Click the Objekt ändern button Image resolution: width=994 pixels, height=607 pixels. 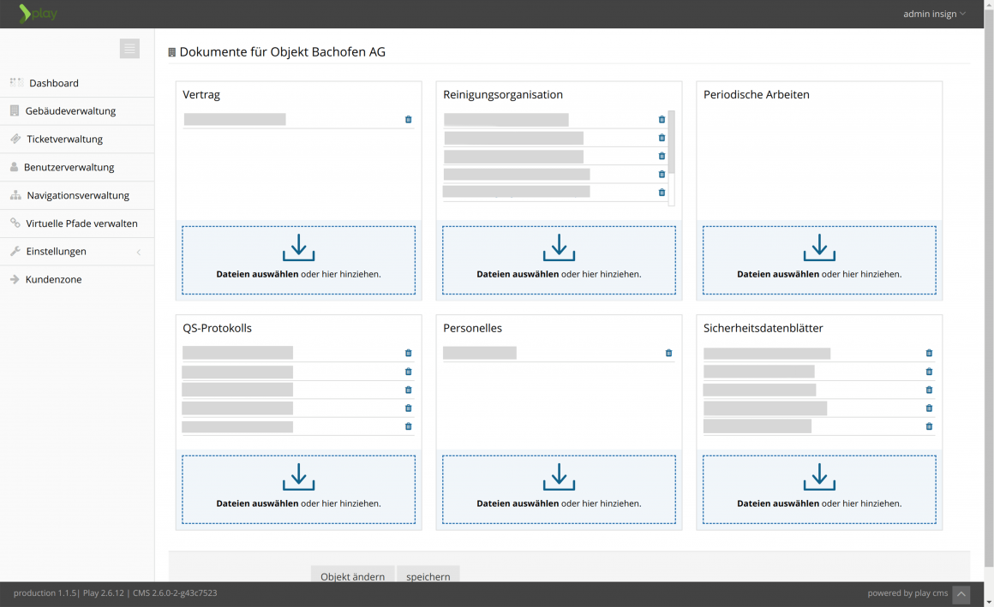(x=352, y=576)
